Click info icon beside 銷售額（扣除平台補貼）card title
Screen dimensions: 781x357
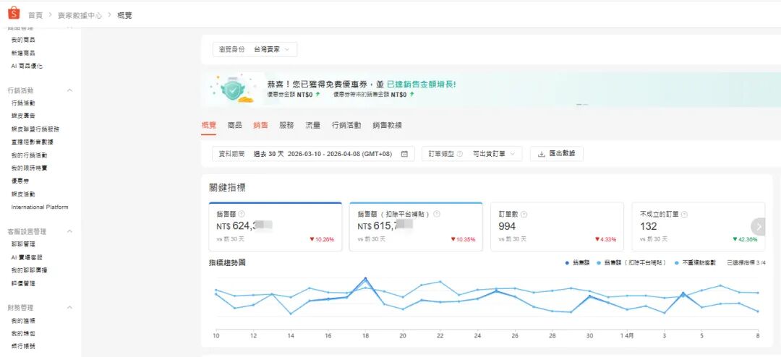(436, 214)
